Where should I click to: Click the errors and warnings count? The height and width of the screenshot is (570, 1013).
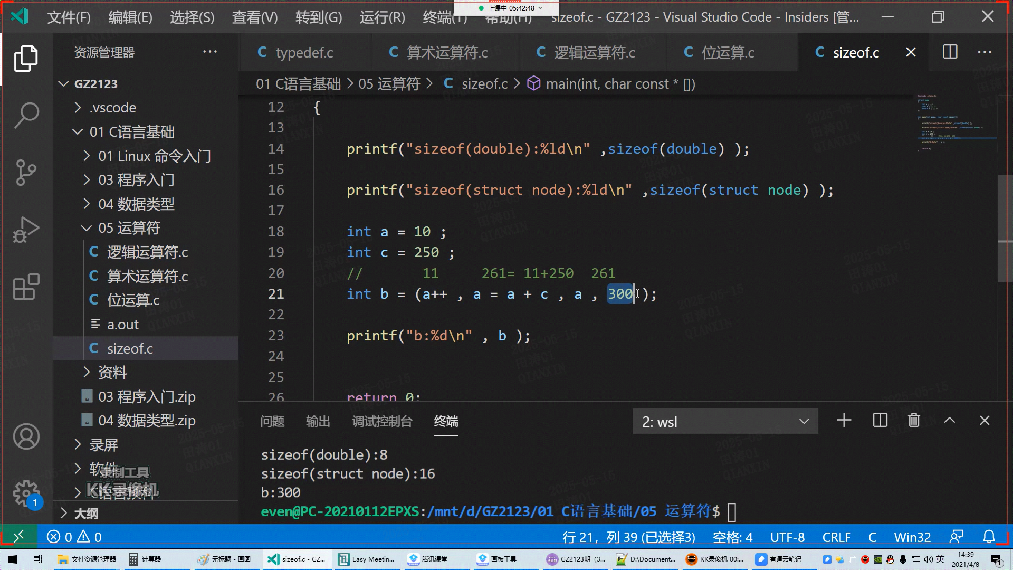74,537
